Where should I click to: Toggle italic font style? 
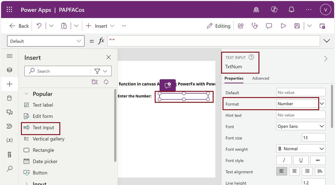284,160
